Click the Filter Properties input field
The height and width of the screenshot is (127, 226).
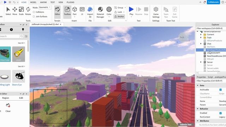[x=211, y=81]
